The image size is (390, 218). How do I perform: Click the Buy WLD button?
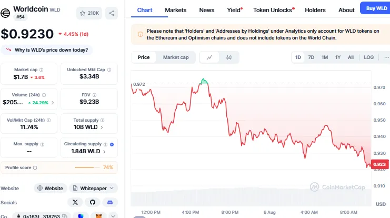(x=375, y=8)
